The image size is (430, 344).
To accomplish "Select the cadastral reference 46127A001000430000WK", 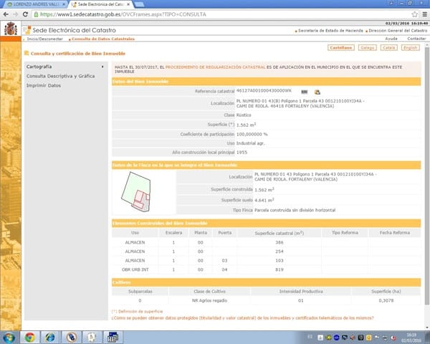I will click(x=264, y=90).
